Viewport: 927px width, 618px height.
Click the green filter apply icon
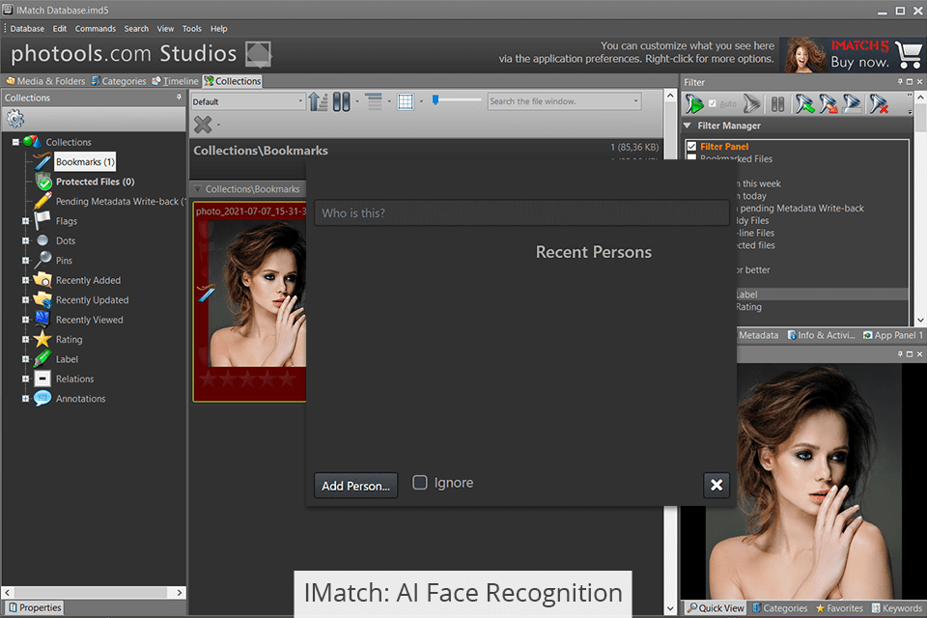tap(694, 104)
